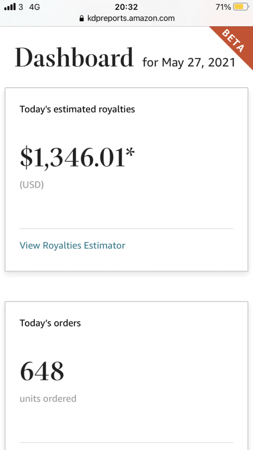
Task: Tap the padlock icon in address bar
Action: [x=82, y=18]
